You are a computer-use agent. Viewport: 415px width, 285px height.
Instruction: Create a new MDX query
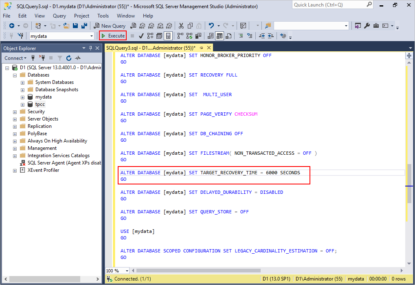(x=142, y=26)
